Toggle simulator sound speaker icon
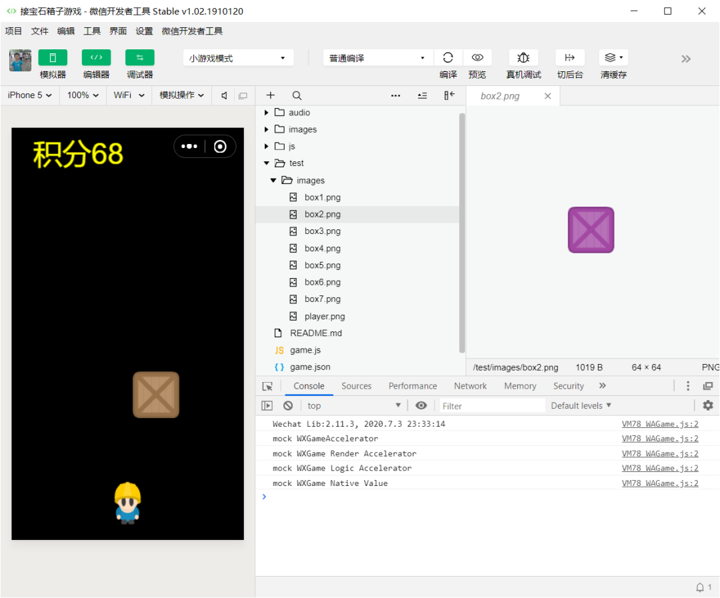Viewport: 720px width, 598px height. [224, 95]
